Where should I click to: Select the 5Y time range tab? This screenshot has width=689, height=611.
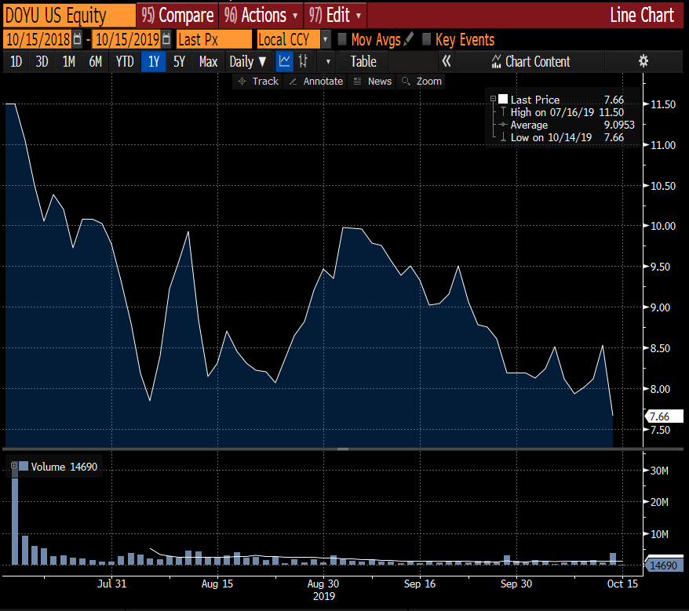point(179,61)
